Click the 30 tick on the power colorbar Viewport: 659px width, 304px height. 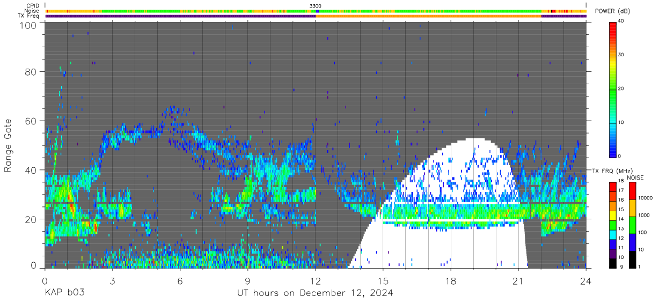(x=621, y=55)
